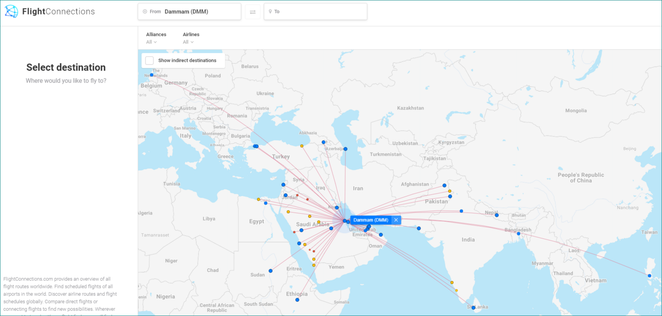Pick the blue airport dot in Oman
This screenshot has width=662, height=316.
pyautogui.click(x=381, y=235)
